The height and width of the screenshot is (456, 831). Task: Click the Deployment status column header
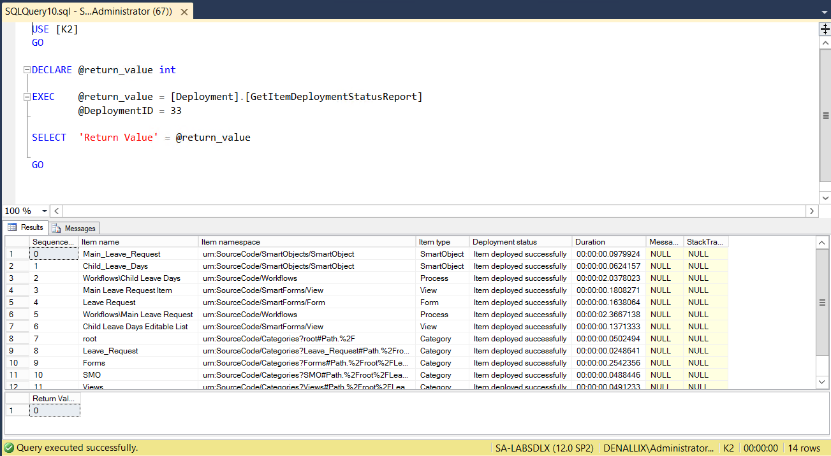point(520,242)
